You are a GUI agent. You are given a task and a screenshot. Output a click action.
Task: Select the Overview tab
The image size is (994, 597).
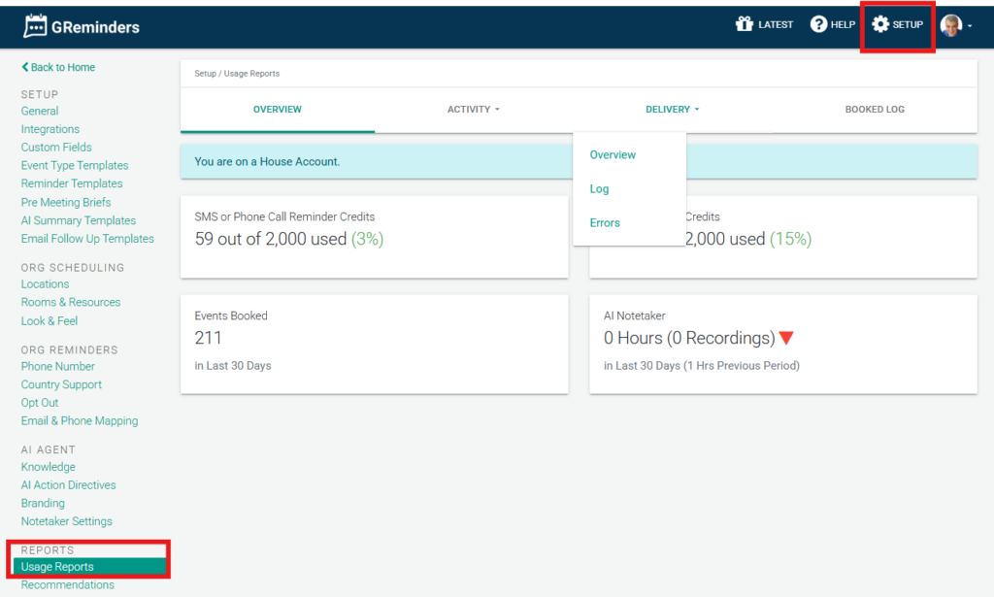(278, 110)
